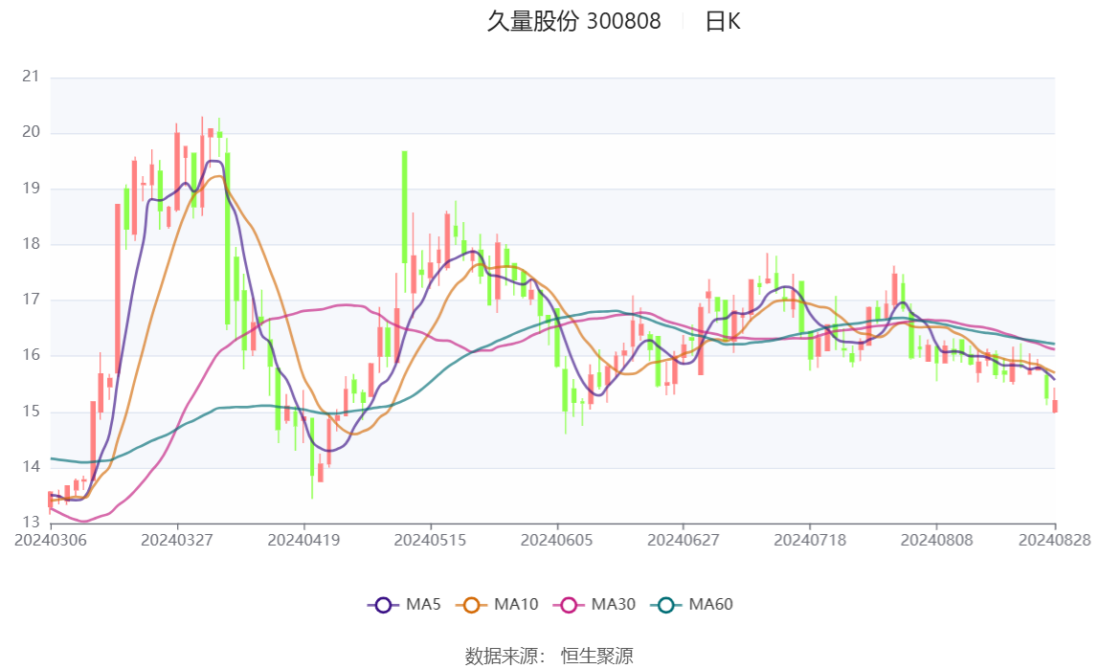Click x-axis date label 20240605
Viewport: 1098px width, 669px height.
[x=557, y=541]
